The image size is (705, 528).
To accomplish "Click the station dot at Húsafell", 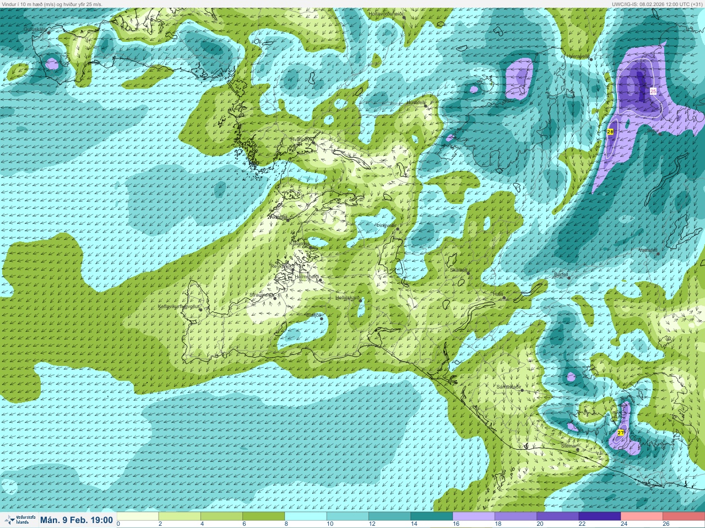I will (425, 106).
